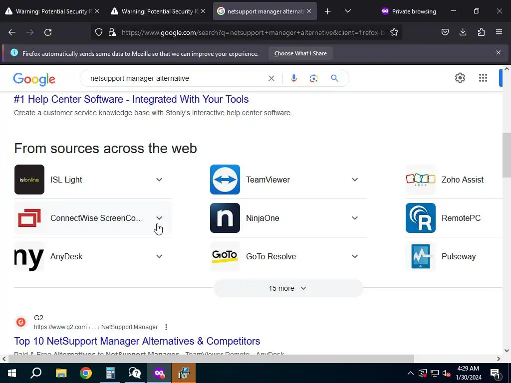Screen dimensions: 511x383
Task: Expand the NinjaOne entry
Action: (355, 218)
